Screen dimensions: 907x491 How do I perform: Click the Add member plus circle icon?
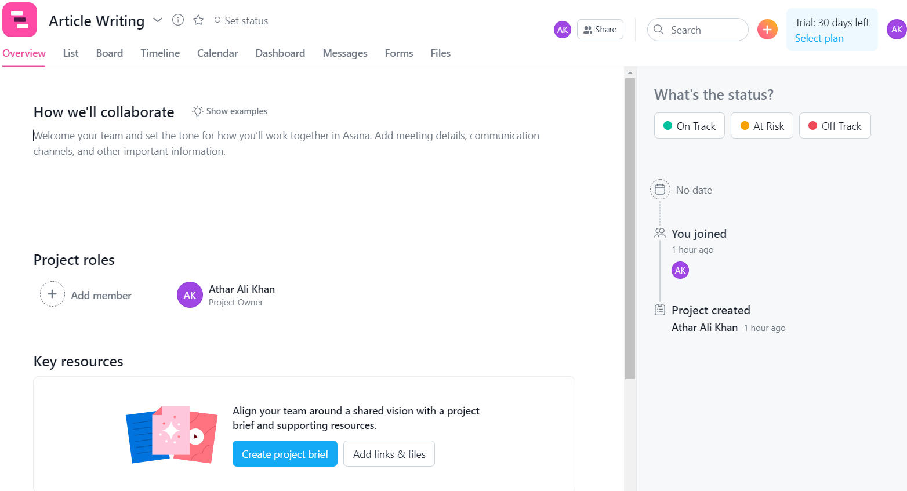[x=52, y=294]
